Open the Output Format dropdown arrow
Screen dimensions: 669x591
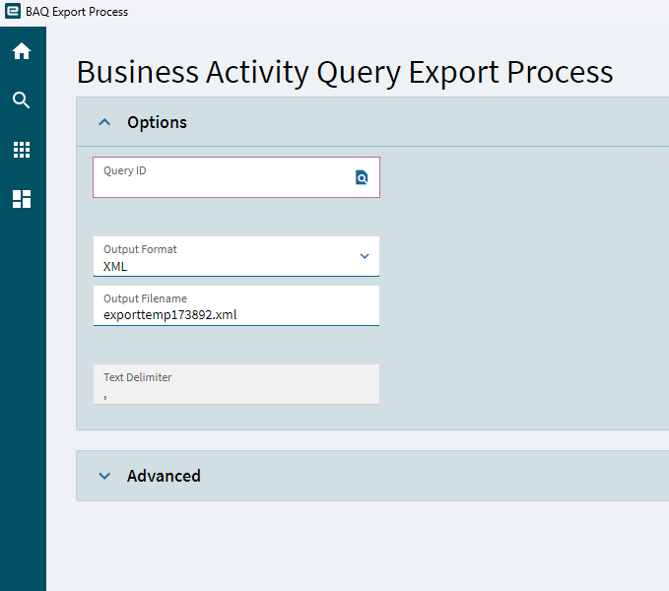[x=365, y=256]
